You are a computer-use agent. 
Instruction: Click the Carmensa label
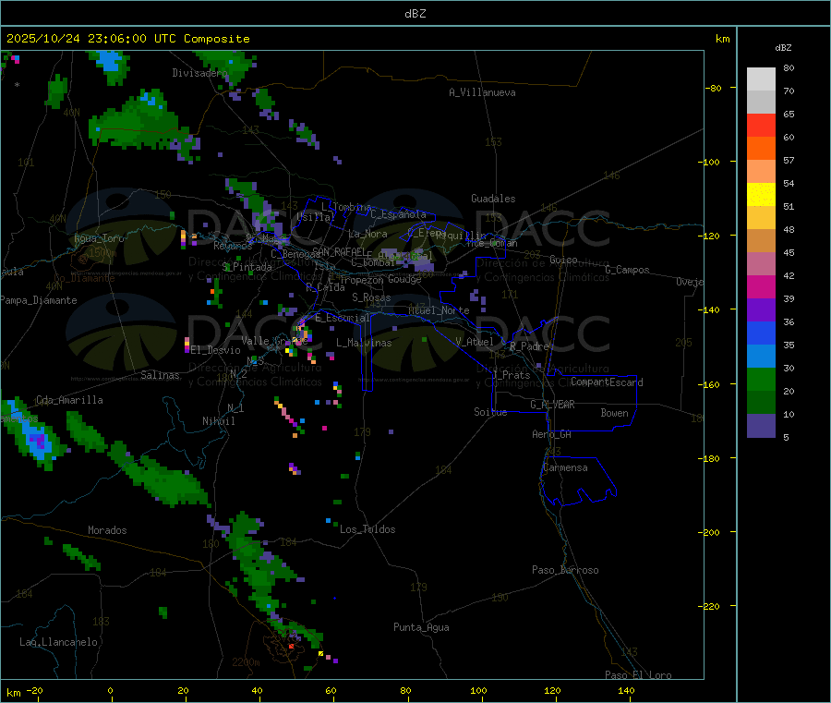coord(565,467)
